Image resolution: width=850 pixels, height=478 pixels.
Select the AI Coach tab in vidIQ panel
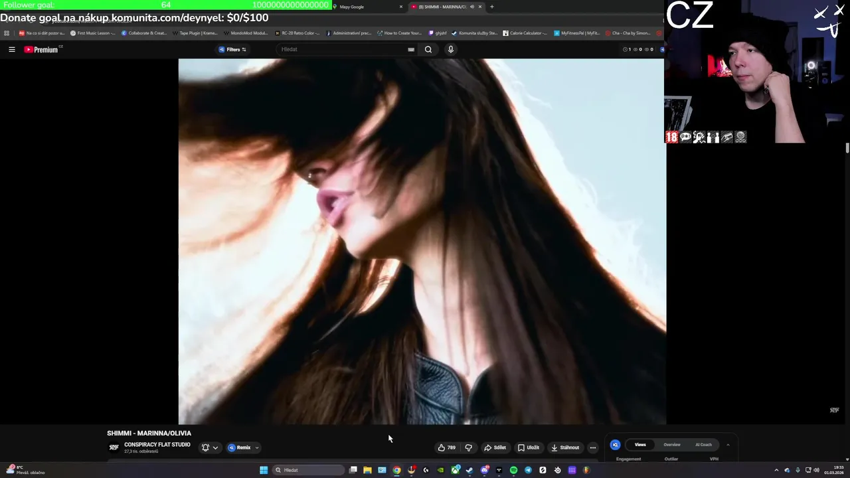pos(703,445)
